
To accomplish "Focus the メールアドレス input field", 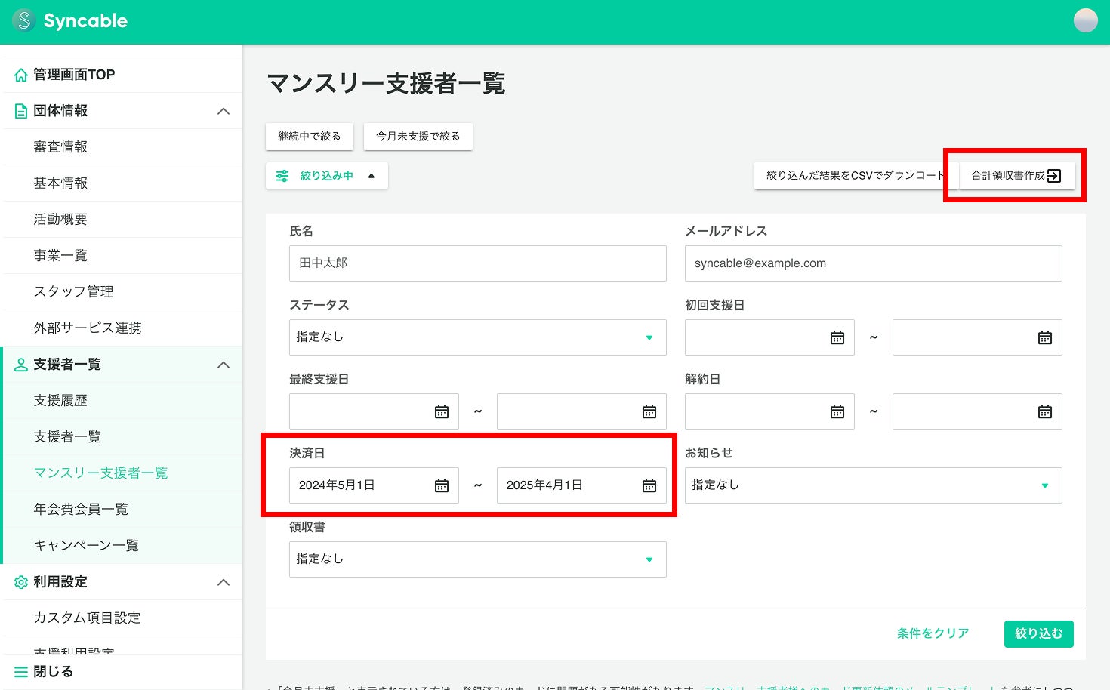I will pyautogui.click(x=874, y=263).
